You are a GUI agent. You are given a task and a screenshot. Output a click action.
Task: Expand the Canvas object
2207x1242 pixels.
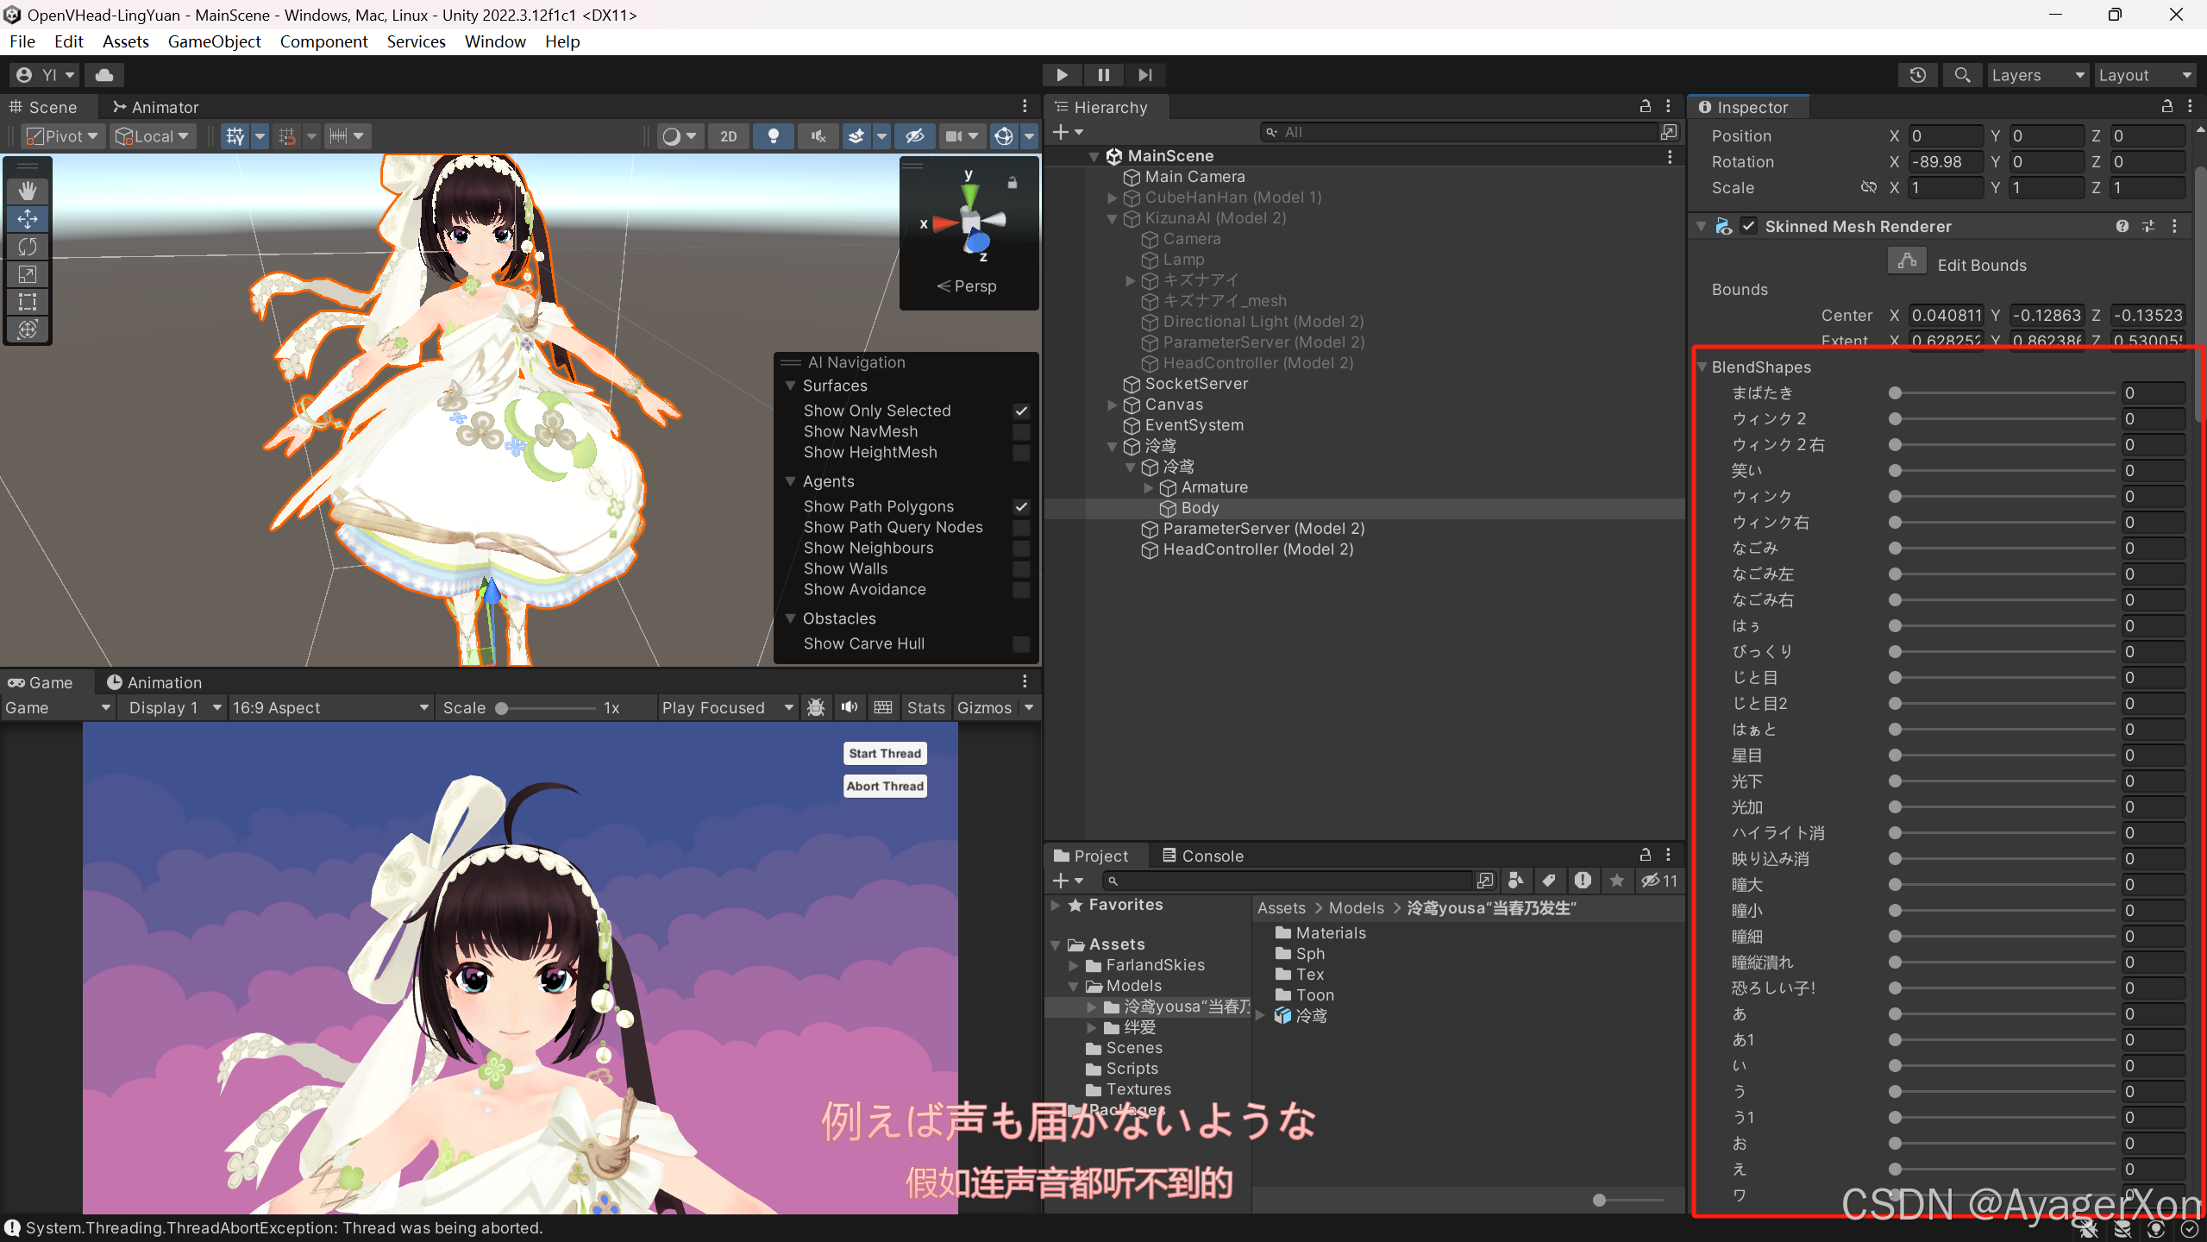(1113, 405)
